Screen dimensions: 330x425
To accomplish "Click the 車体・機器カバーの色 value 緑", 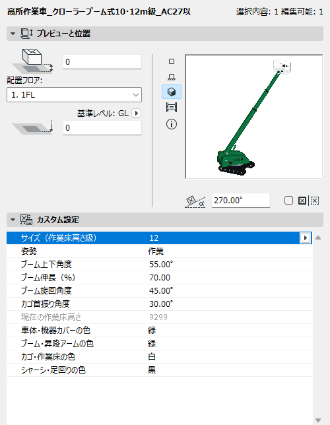I will 152,331.
